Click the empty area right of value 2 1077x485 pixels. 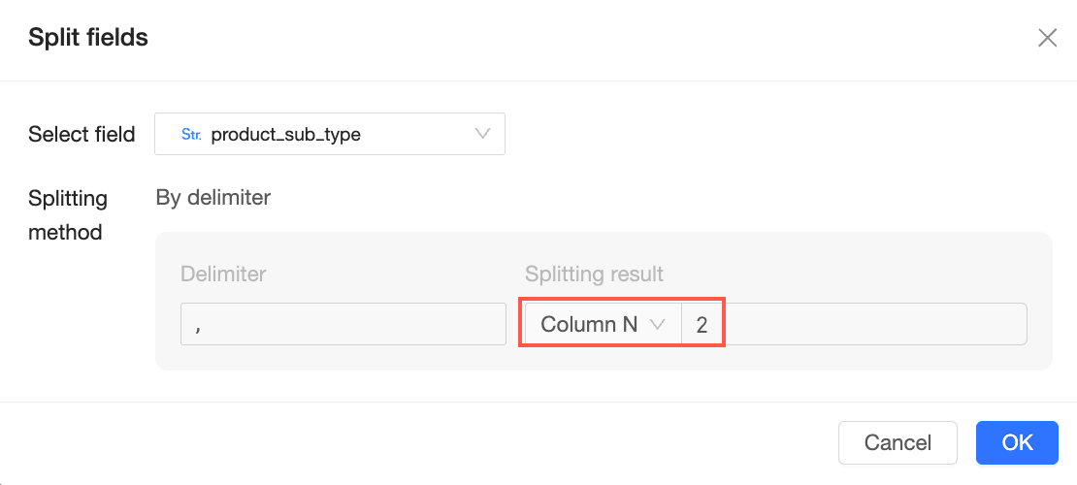tap(873, 325)
